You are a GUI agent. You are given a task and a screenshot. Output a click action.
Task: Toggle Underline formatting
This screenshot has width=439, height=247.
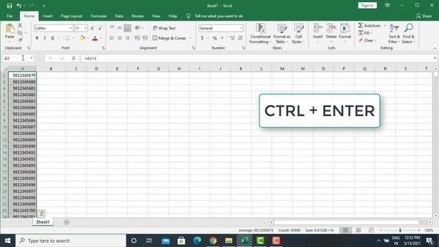click(x=52, y=38)
